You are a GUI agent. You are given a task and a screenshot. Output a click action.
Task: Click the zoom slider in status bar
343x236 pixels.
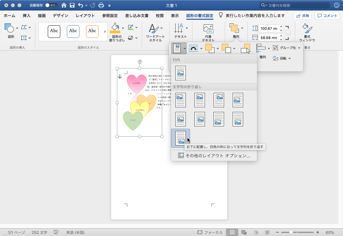[x=291, y=232]
